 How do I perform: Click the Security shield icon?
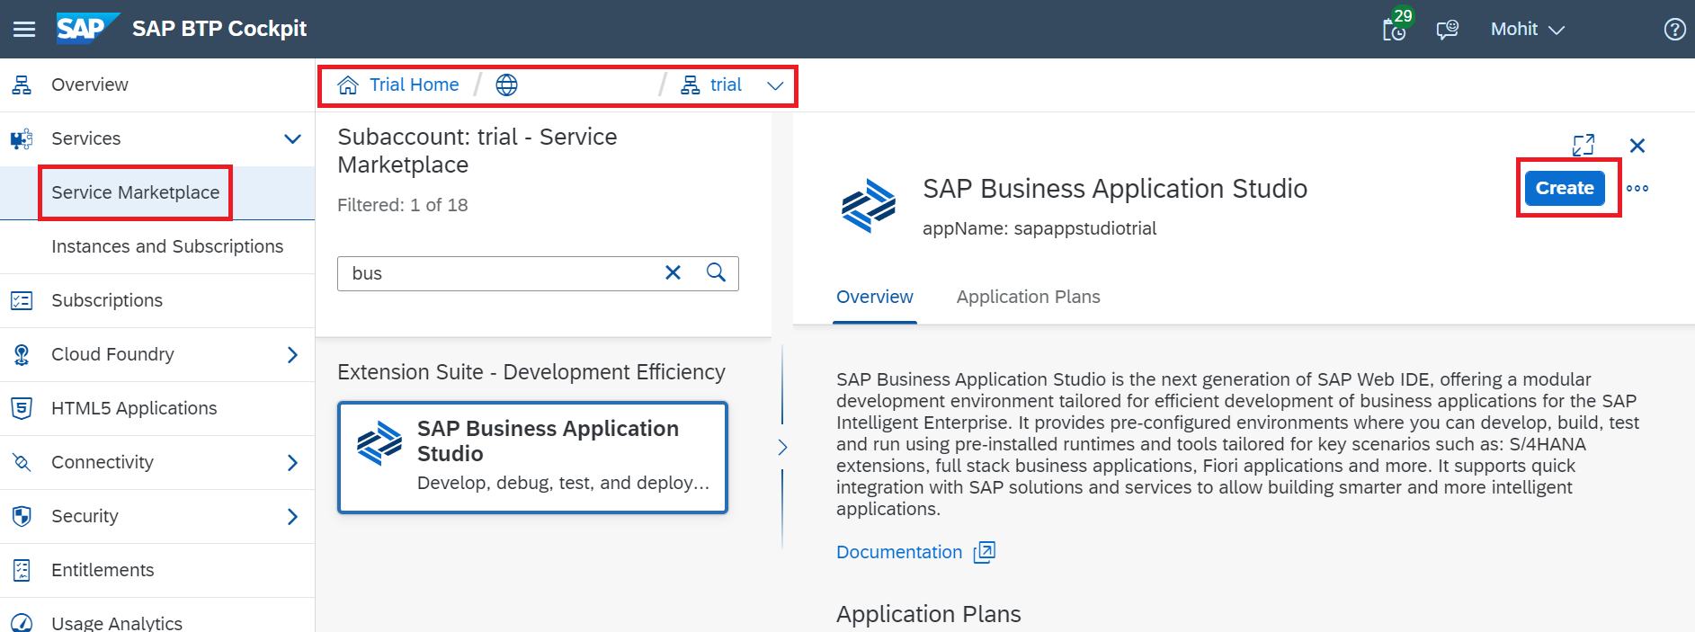(x=22, y=516)
